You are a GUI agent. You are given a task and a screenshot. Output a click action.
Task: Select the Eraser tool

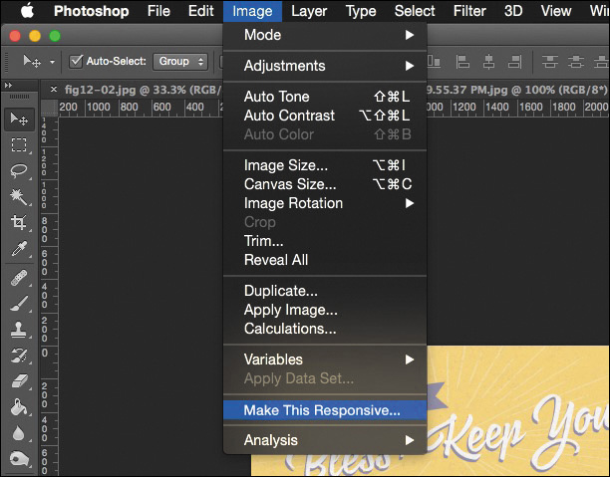[x=19, y=381]
